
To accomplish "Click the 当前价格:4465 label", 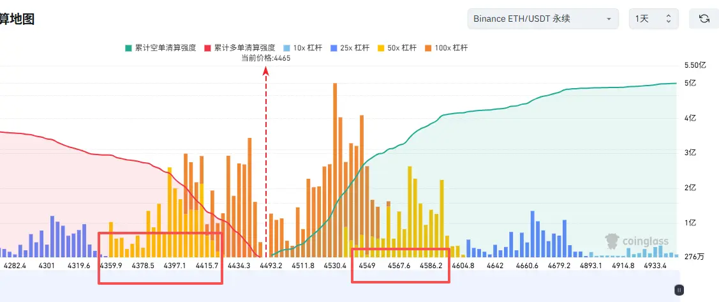I will coord(266,58).
